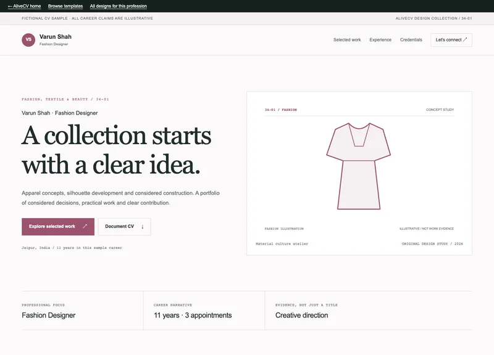Click 'FICTIONAL CV SAMPLE' disclaimer text

coord(87,18)
